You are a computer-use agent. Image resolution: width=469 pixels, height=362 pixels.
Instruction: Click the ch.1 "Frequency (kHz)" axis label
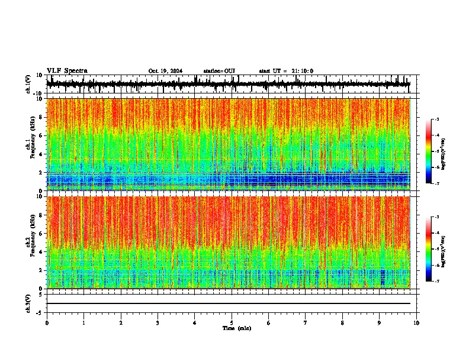point(33,138)
